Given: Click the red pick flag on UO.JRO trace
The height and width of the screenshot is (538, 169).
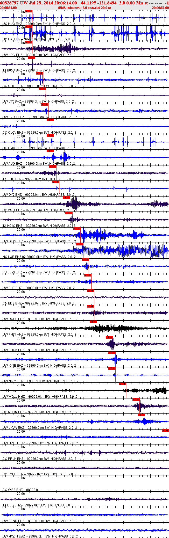Looking at the screenshot, I should [29, 27].
